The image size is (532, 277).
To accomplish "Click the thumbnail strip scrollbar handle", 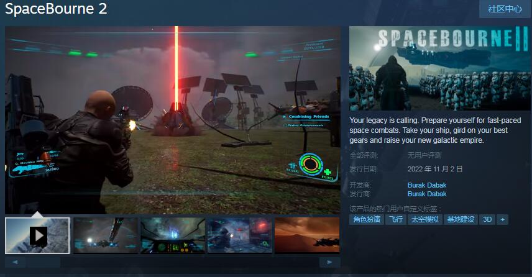I will 44,262.
